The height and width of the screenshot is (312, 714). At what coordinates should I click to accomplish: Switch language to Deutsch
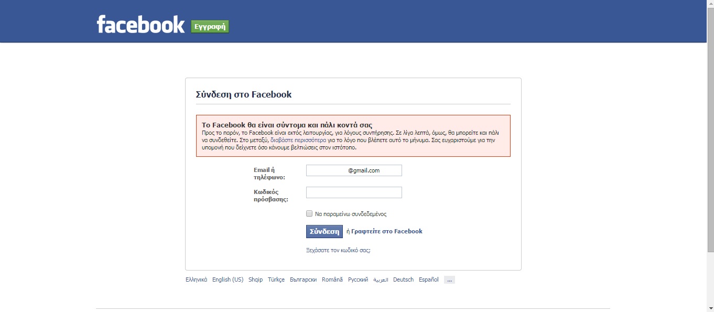point(404,279)
